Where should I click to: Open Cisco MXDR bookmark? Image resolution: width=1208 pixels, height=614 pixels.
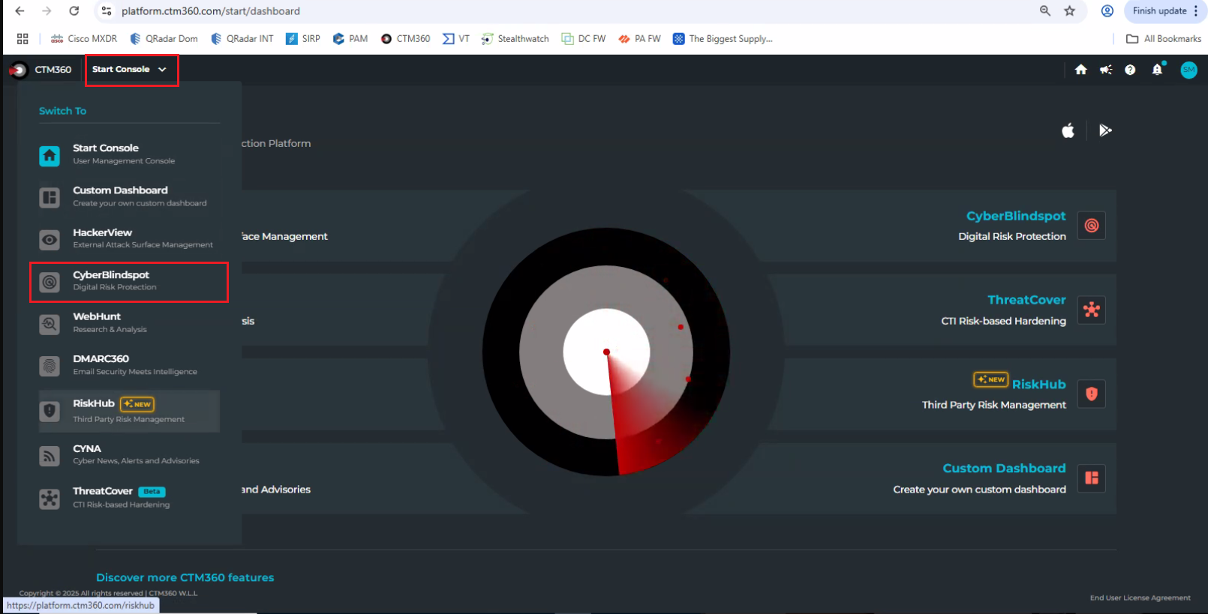[83, 39]
